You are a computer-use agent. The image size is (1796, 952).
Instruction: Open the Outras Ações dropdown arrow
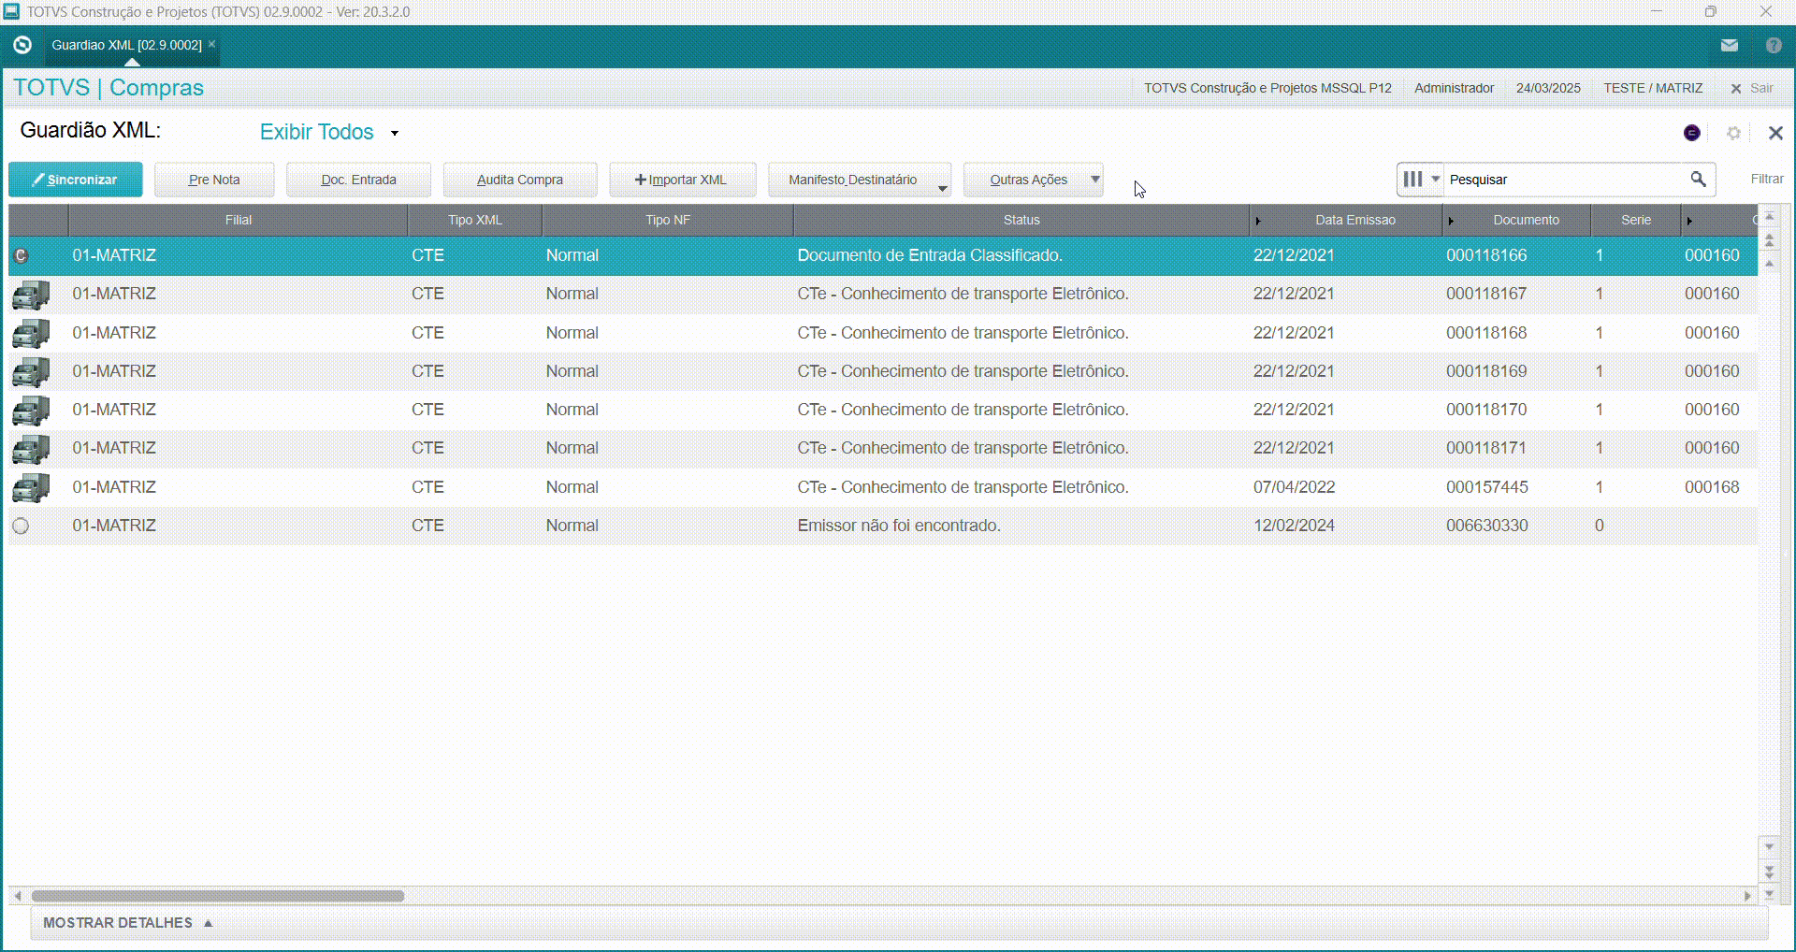(x=1094, y=179)
